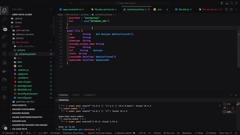Collapse the UBER-EATS-CLONE root folder
This screenshot has height=135, width=240.
(x=22, y=15)
